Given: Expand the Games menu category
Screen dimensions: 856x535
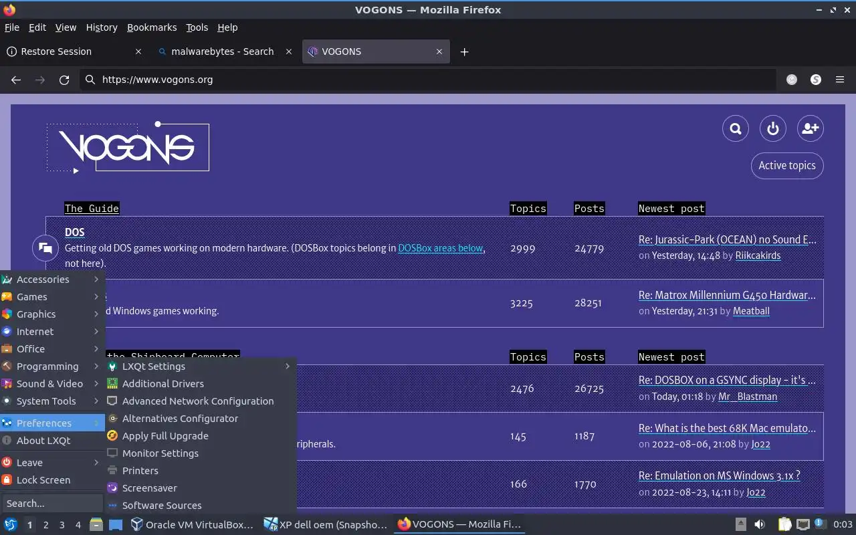Looking at the screenshot, I should [51, 297].
